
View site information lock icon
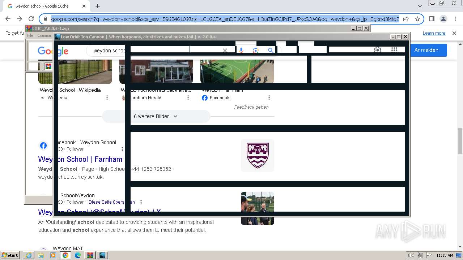point(46,19)
